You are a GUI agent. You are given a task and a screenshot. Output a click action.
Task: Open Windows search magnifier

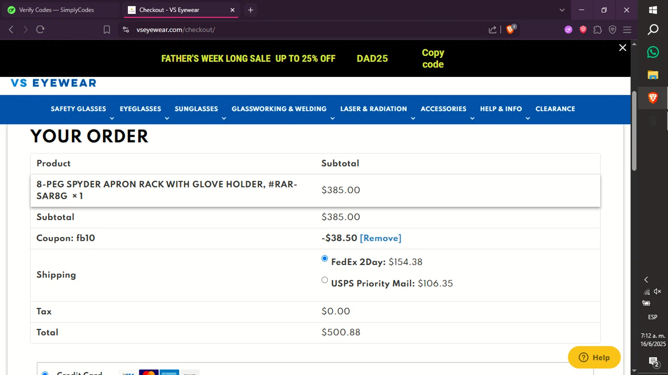coord(653,30)
